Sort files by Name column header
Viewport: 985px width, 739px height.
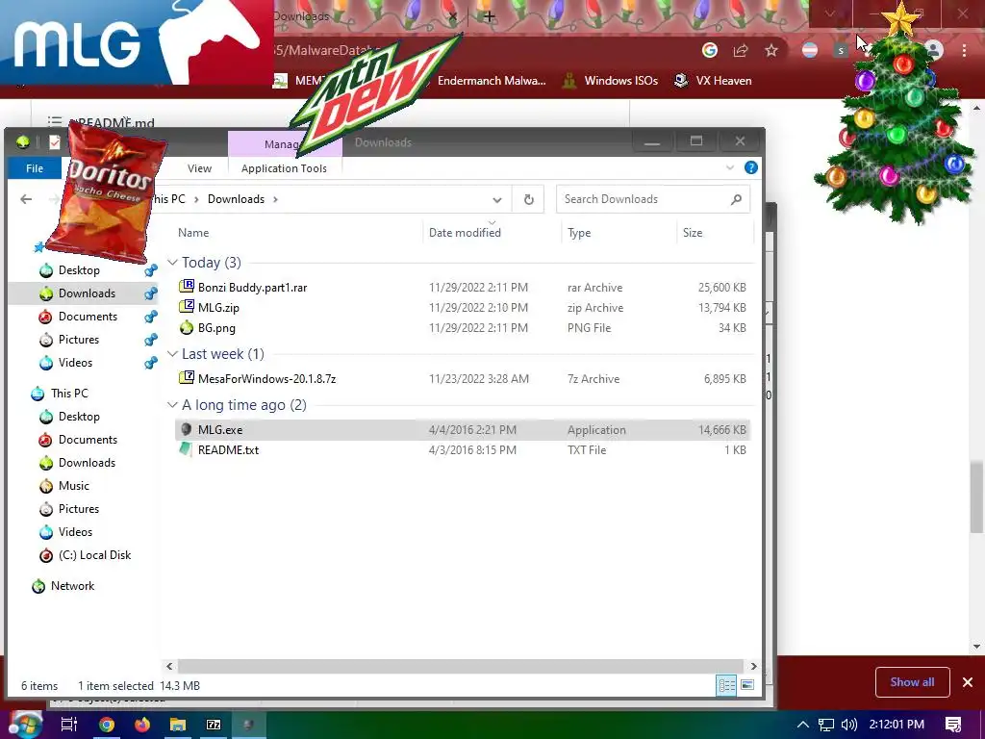[x=192, y=233]
